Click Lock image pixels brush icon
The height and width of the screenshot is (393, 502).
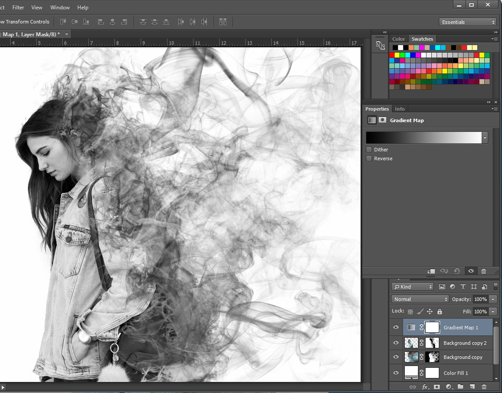(420, 311)
